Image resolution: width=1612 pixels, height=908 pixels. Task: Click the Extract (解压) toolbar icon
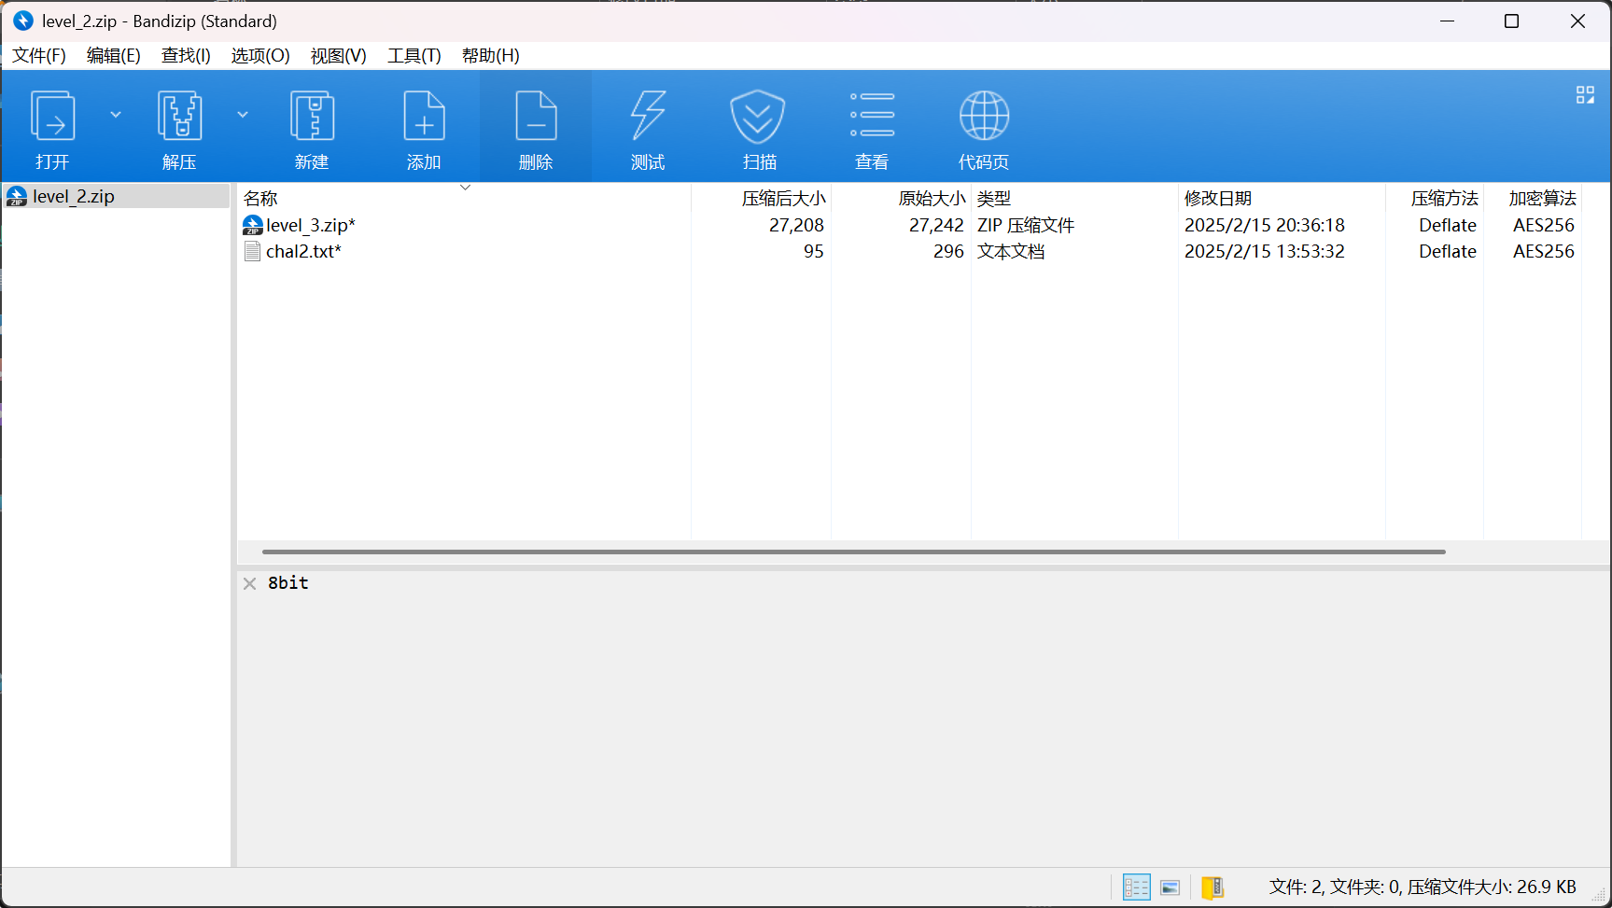click(x=179, y=116)
